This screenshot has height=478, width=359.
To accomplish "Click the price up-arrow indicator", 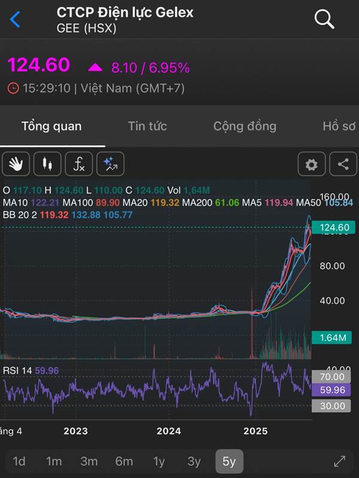I will [95, 68].
